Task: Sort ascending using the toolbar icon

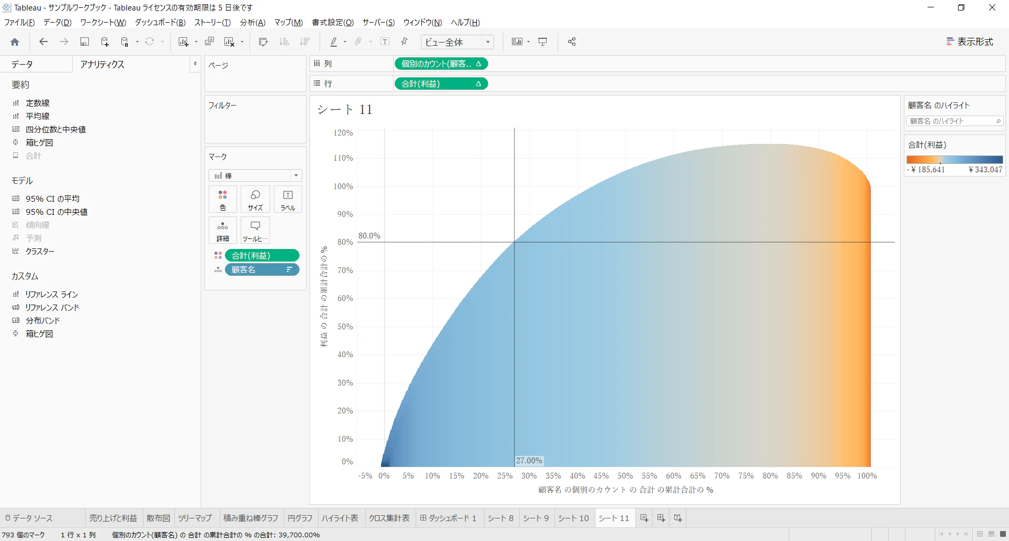Action: coord(284,42)
